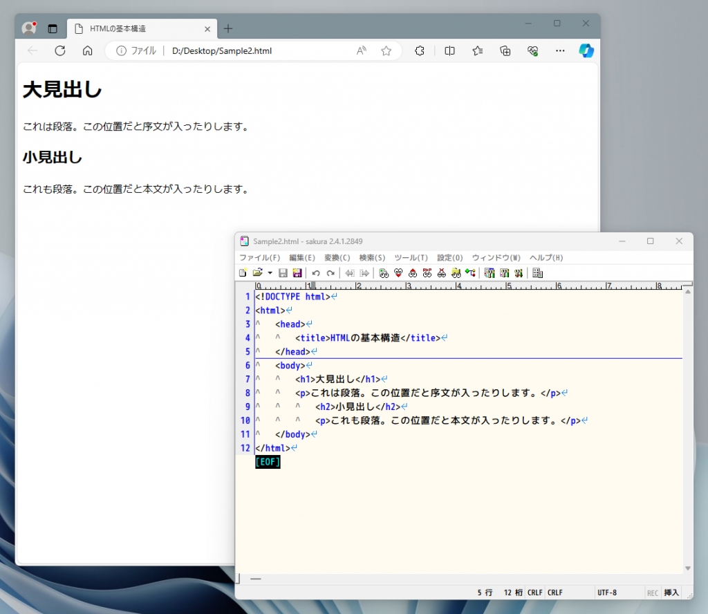Viewport: 708px width, 614px height.
Task: Click line 1 <!DOCTYPE html> text
Action: coord(292,297)
